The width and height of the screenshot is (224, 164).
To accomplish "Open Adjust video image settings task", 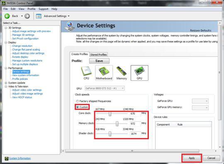I will pyautogui.click(x=27, y=94).
